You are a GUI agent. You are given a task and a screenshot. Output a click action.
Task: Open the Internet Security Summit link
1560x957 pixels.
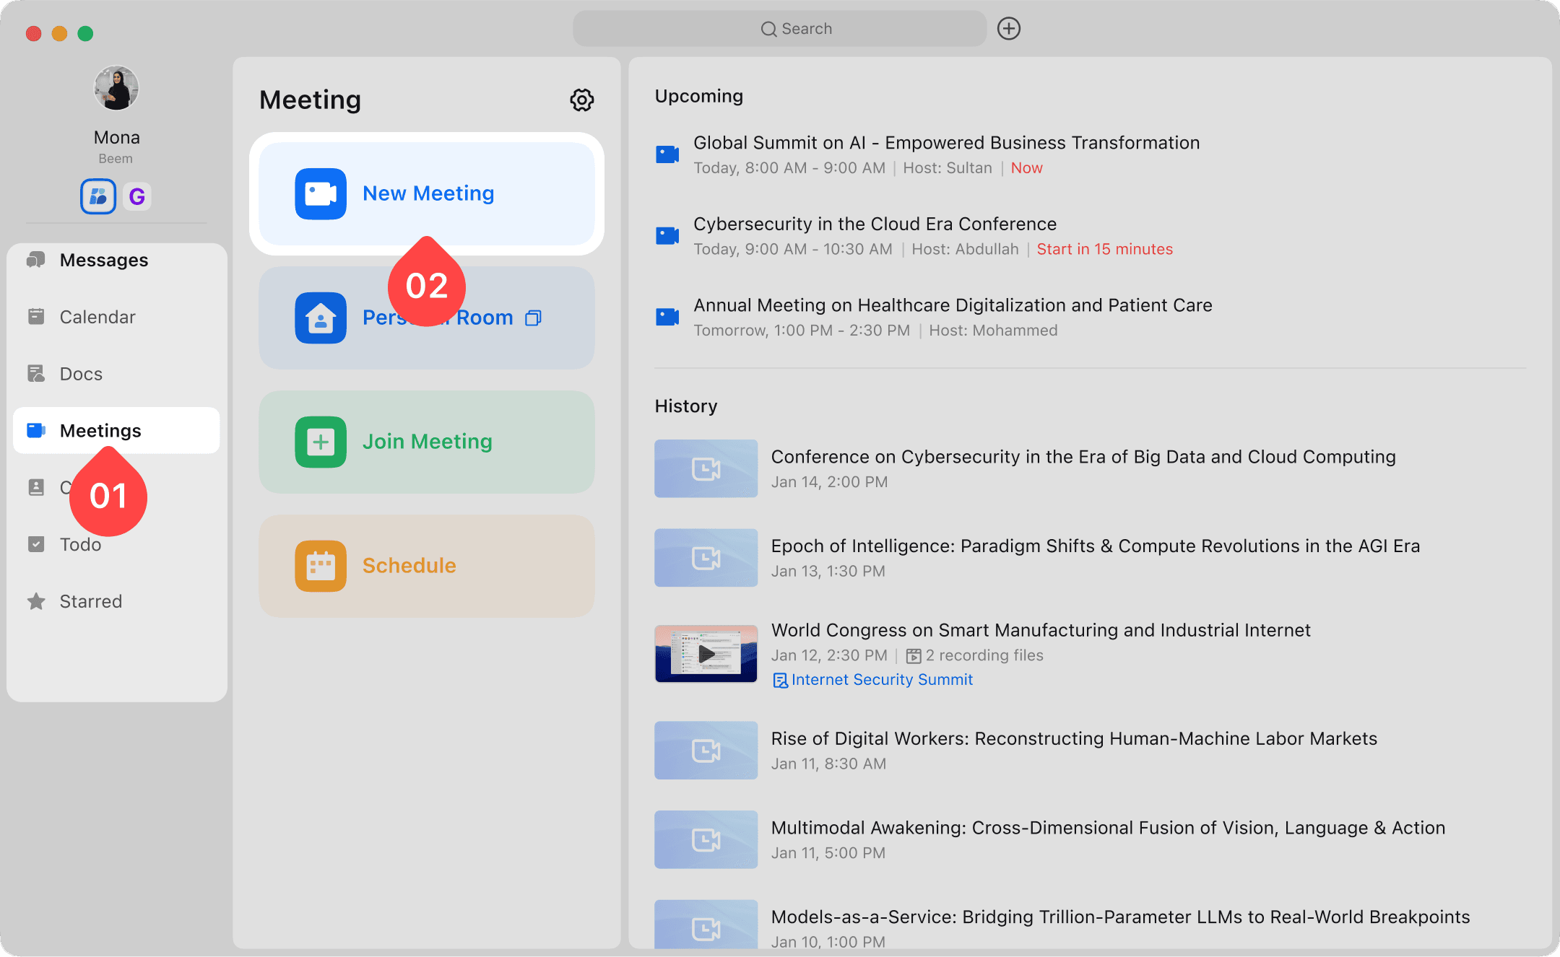(881, 680)
